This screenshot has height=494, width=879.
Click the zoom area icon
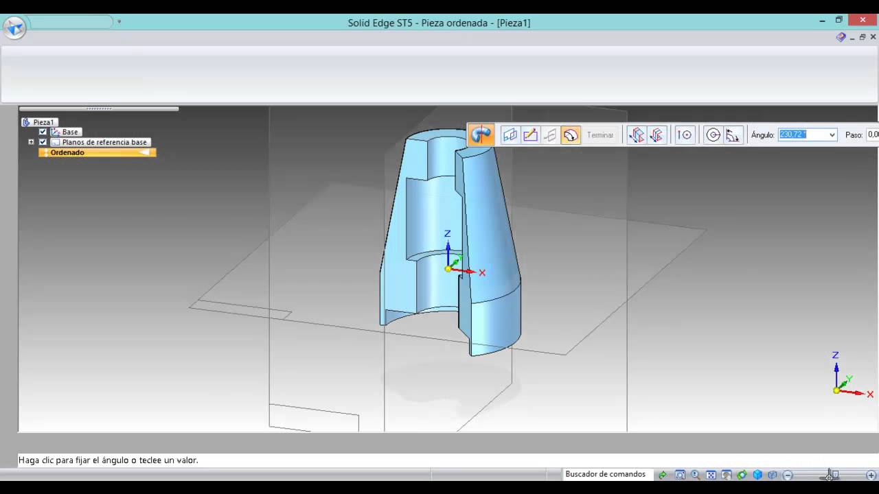click(680, 475)
